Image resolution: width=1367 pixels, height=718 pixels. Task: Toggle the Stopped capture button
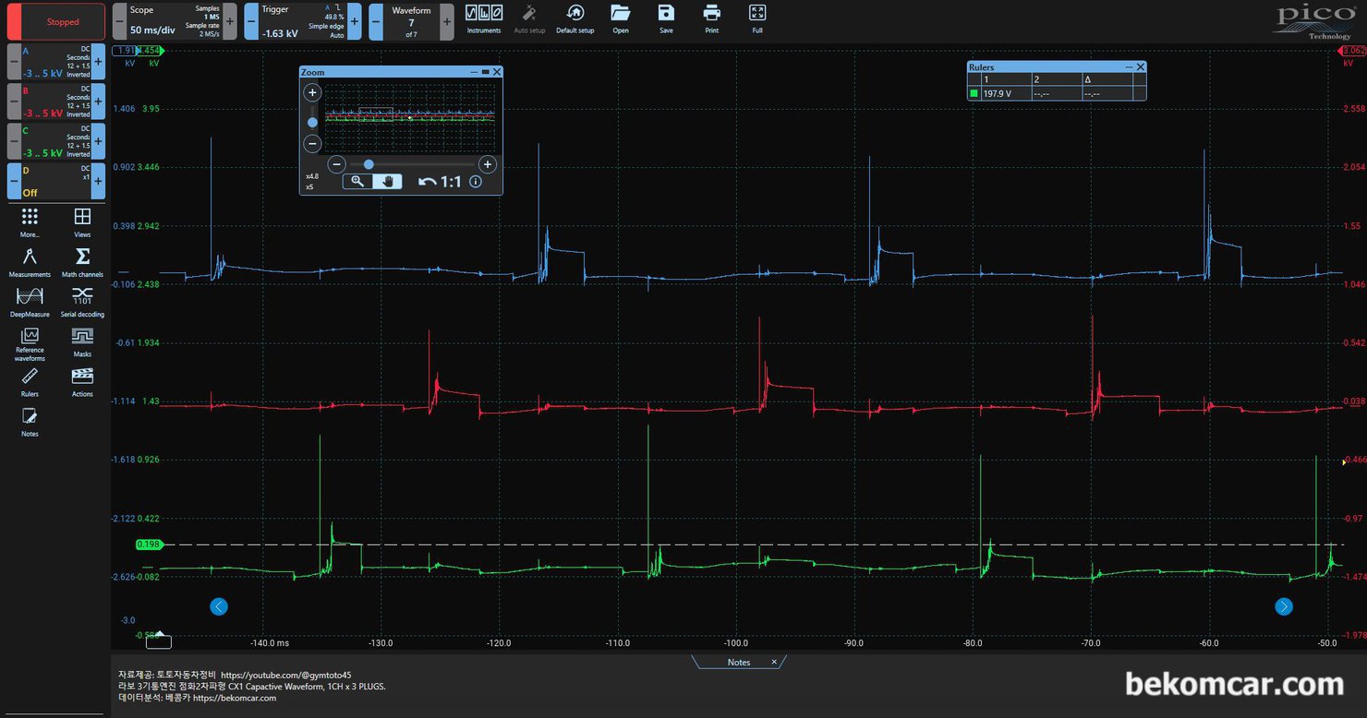click(x=63, y=21)
